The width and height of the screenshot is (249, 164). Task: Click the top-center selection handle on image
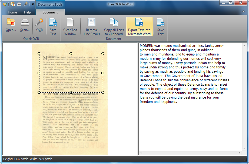click(71, 54)
